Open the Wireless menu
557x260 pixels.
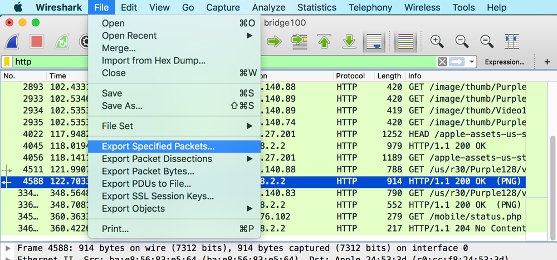coord(422,7)
